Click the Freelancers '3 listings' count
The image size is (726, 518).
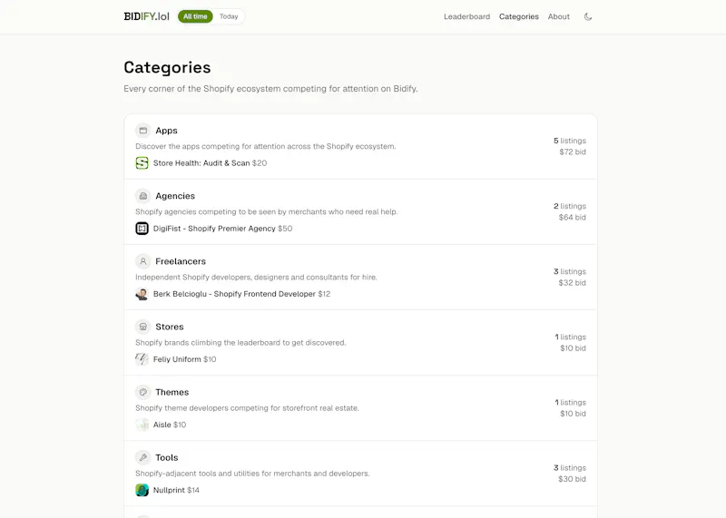(x=570, y=271)
